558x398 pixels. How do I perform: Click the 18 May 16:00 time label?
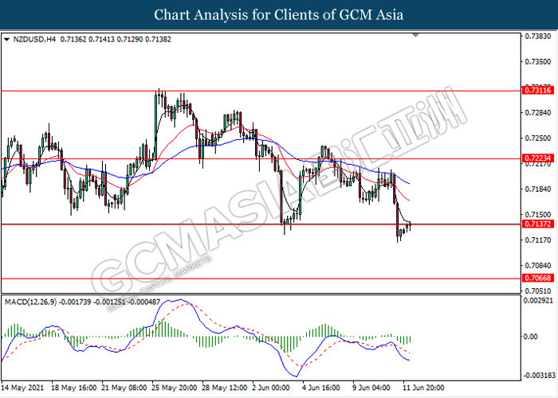click(73, 388)
